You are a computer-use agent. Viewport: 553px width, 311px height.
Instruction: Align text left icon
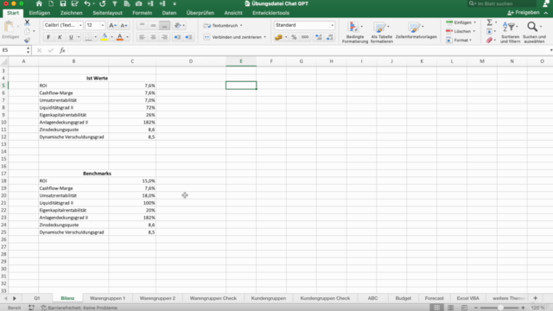click(142, 37)
